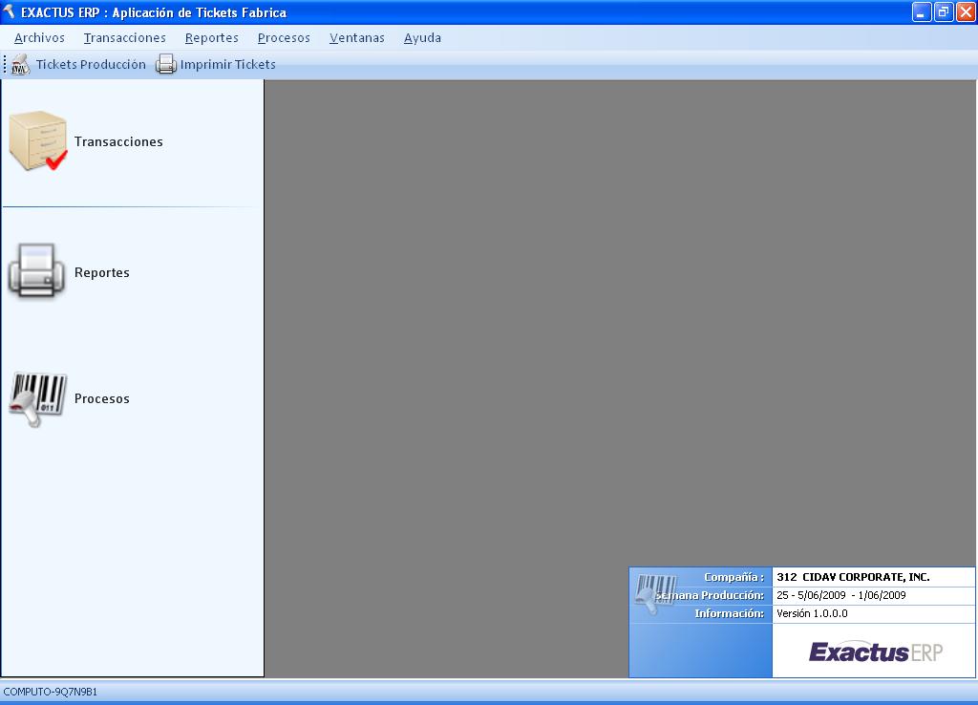Open the Transacciones menu in the menu bar
Image resolution: width=978 pixels, height=705 pixels.
(x=124, y=38)
